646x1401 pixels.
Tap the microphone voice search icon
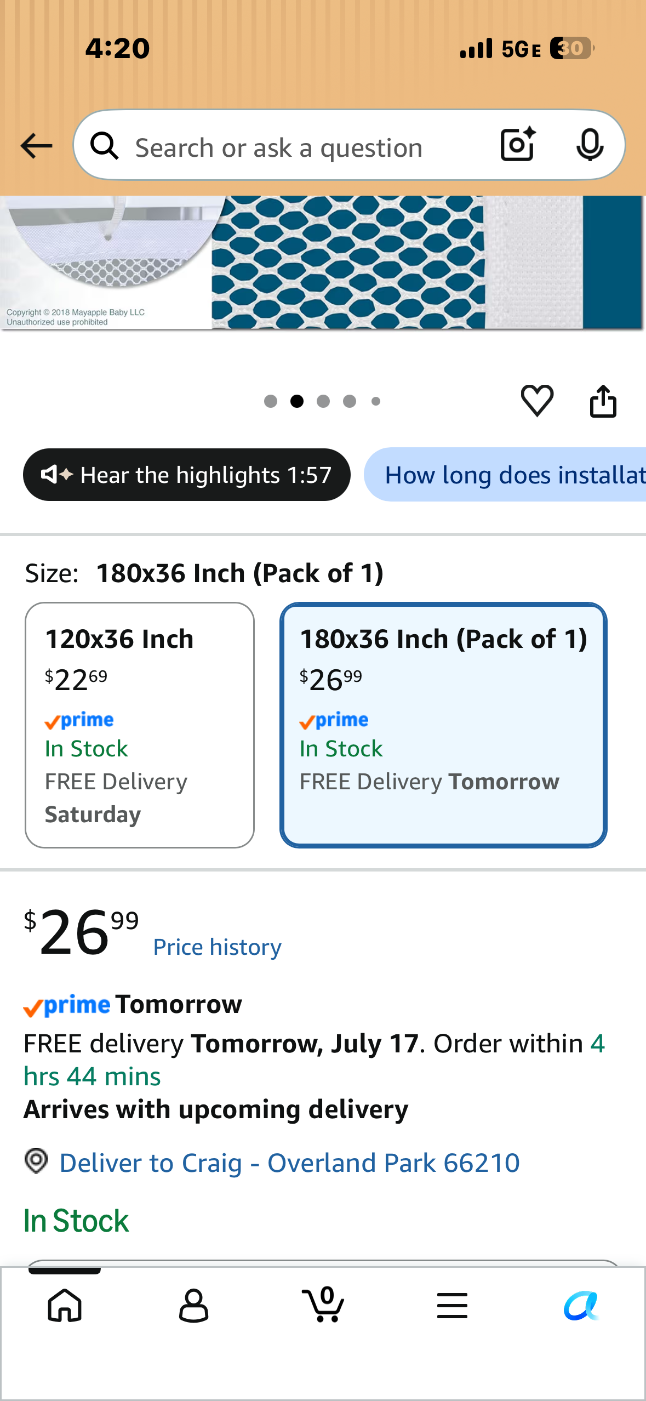(590, 145)
